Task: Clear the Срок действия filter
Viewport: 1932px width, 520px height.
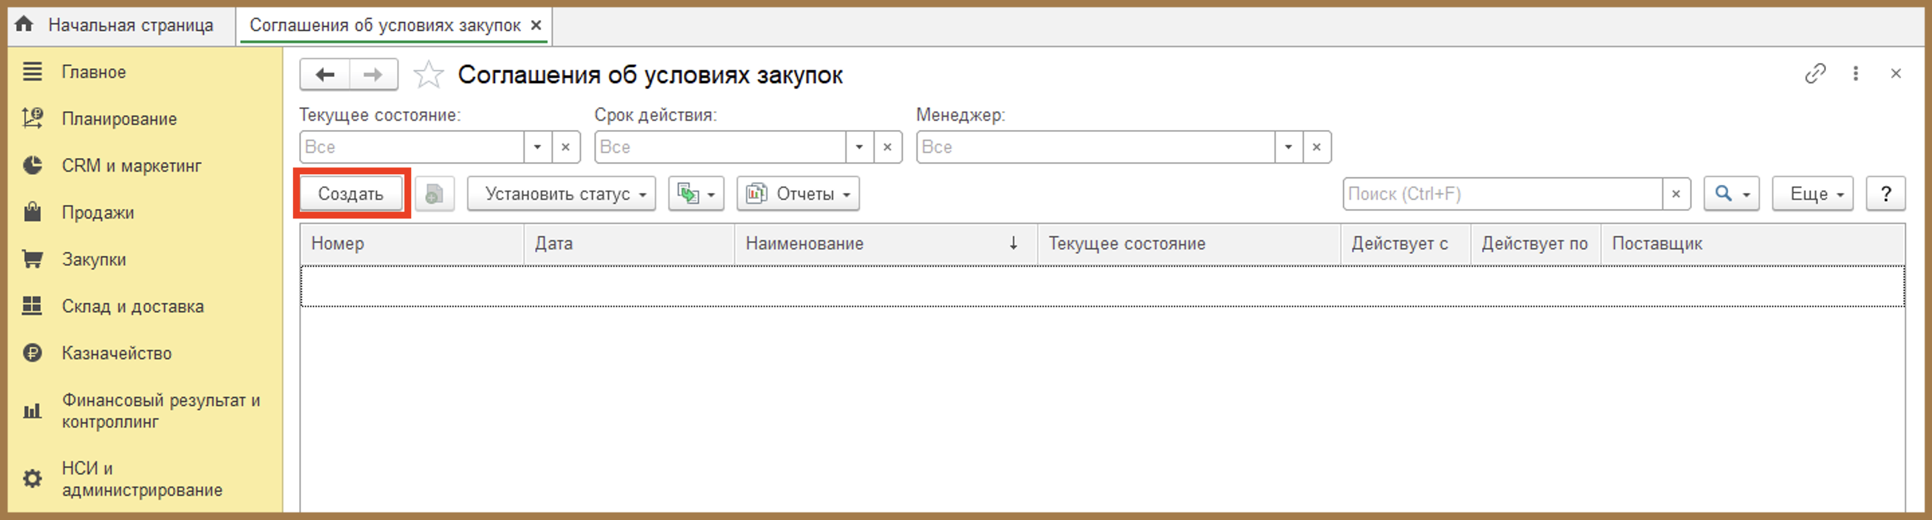Action: pyautogui.click(x=888, y=147)
